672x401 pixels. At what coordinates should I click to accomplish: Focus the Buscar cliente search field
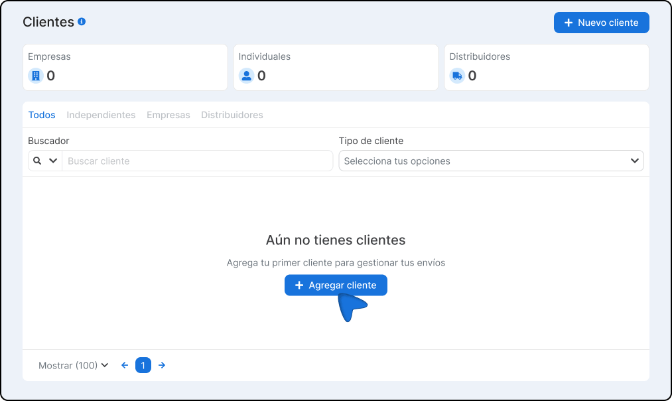197,161
